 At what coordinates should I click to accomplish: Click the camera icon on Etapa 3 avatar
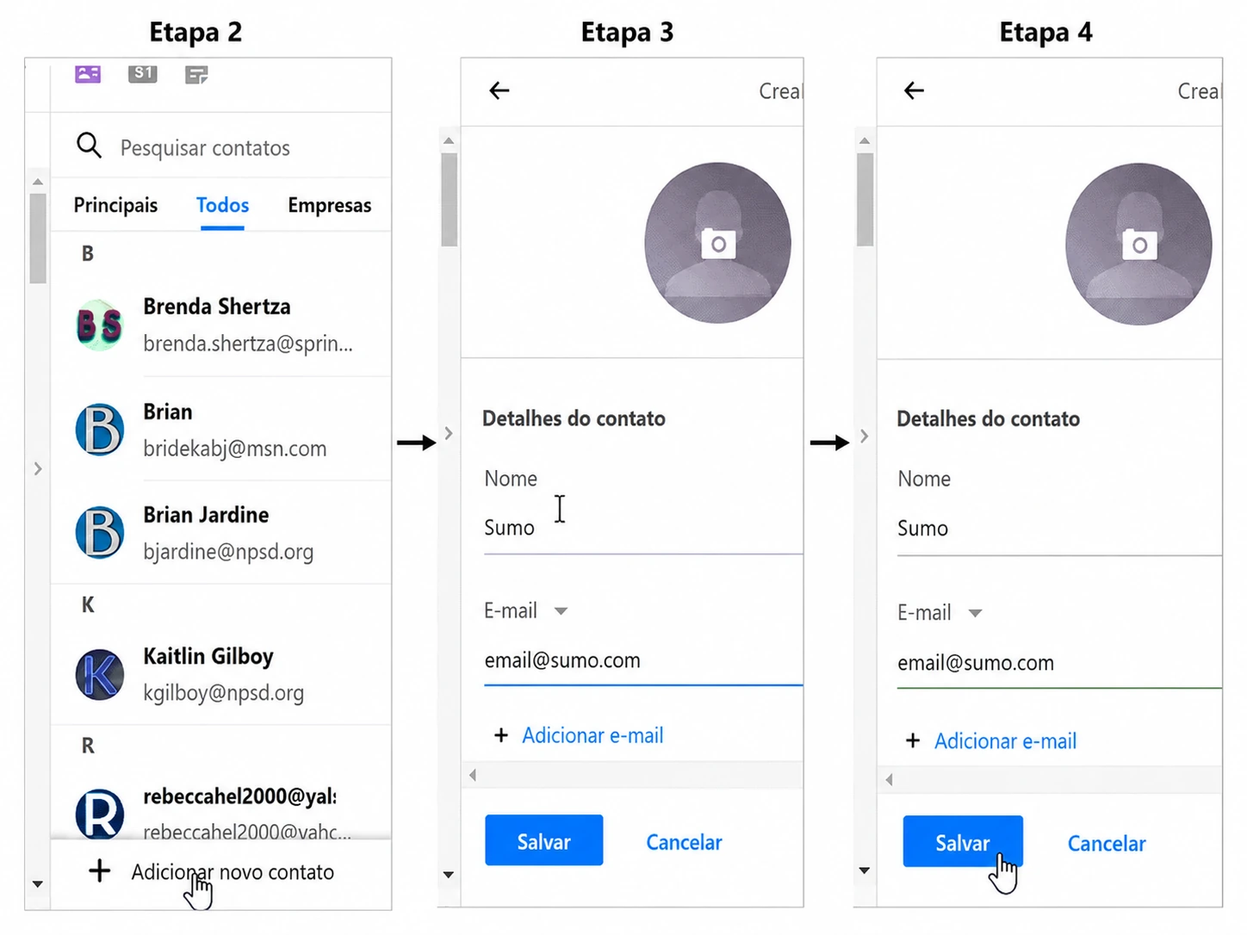click(718, 244)
